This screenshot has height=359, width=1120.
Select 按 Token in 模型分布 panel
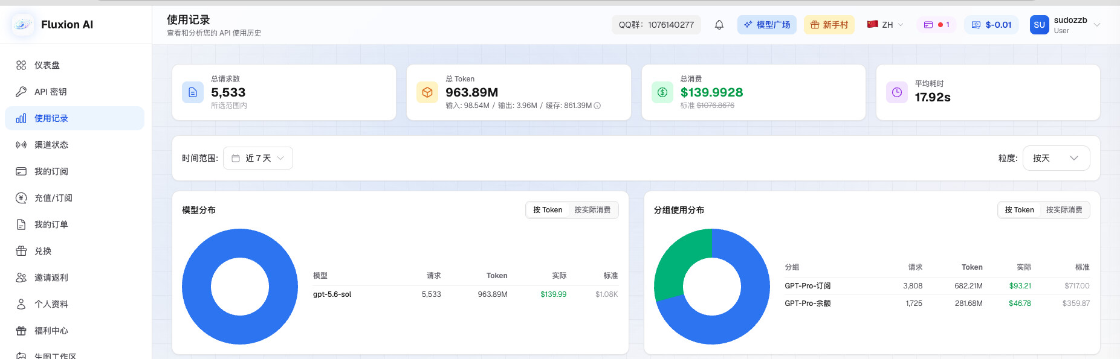[548, 210]
